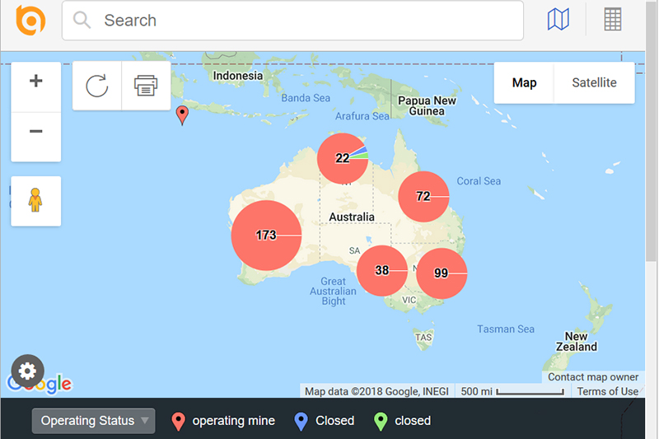Image resolution: width=659 pixels, height=439 pixels.
Task: Toggle the blue Closed legend filter
Action: click(x=325, y=421)
